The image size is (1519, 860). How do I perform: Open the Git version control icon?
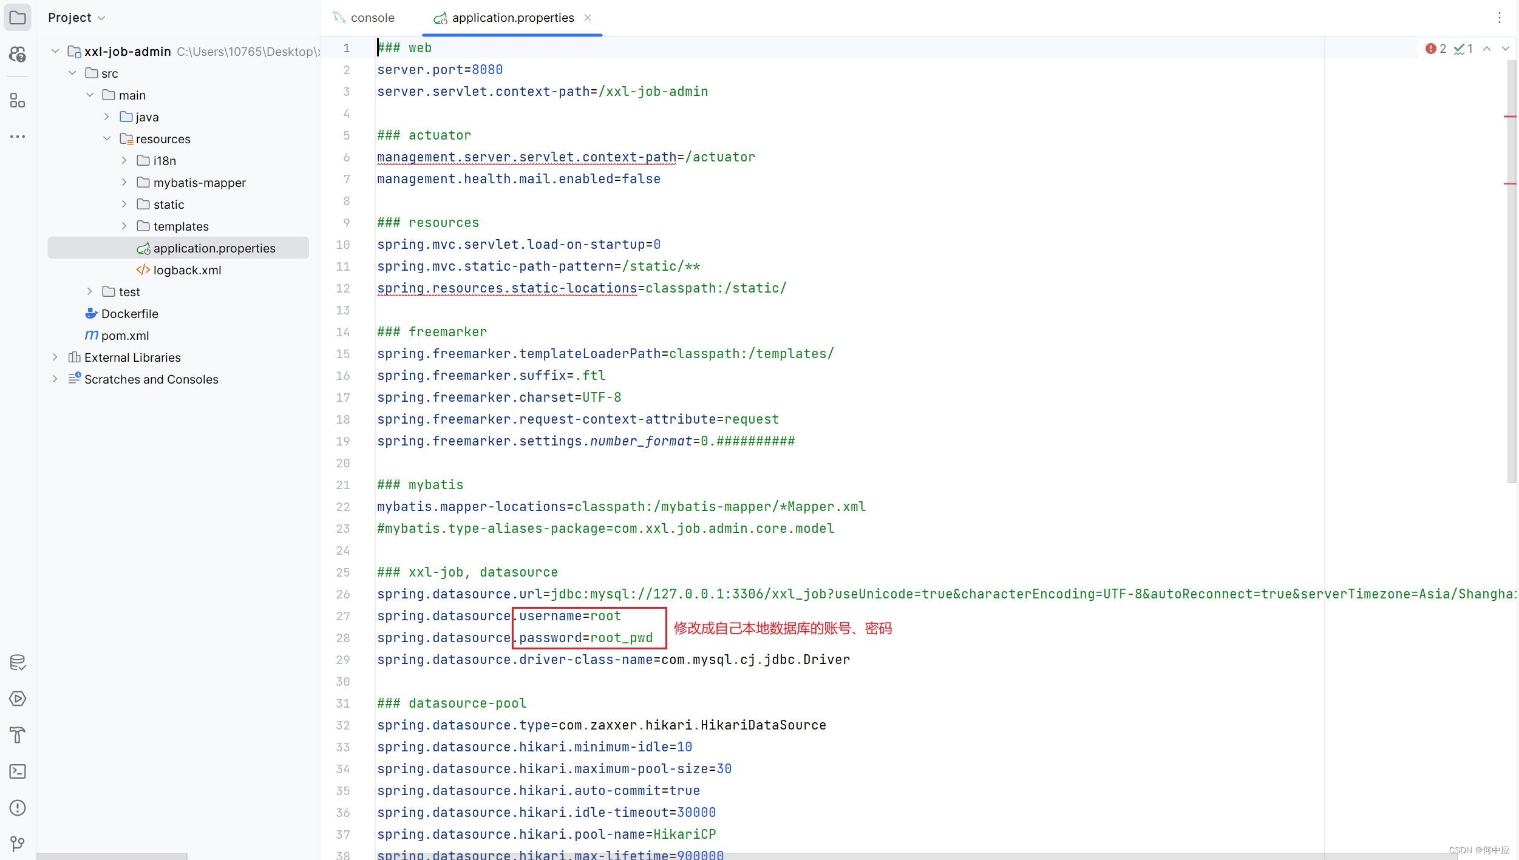[18, 844]
